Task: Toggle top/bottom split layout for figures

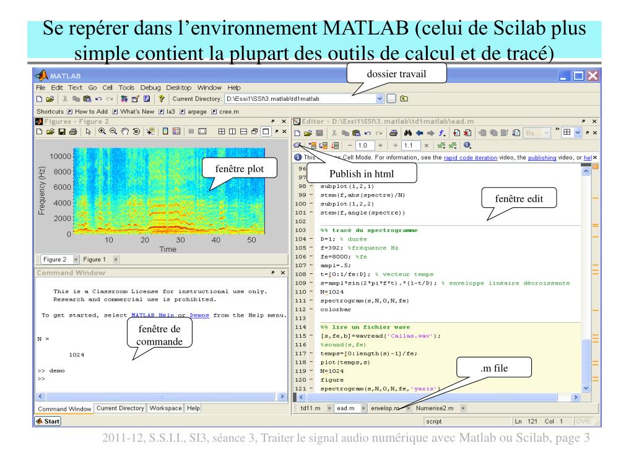Action: (243, 132)
